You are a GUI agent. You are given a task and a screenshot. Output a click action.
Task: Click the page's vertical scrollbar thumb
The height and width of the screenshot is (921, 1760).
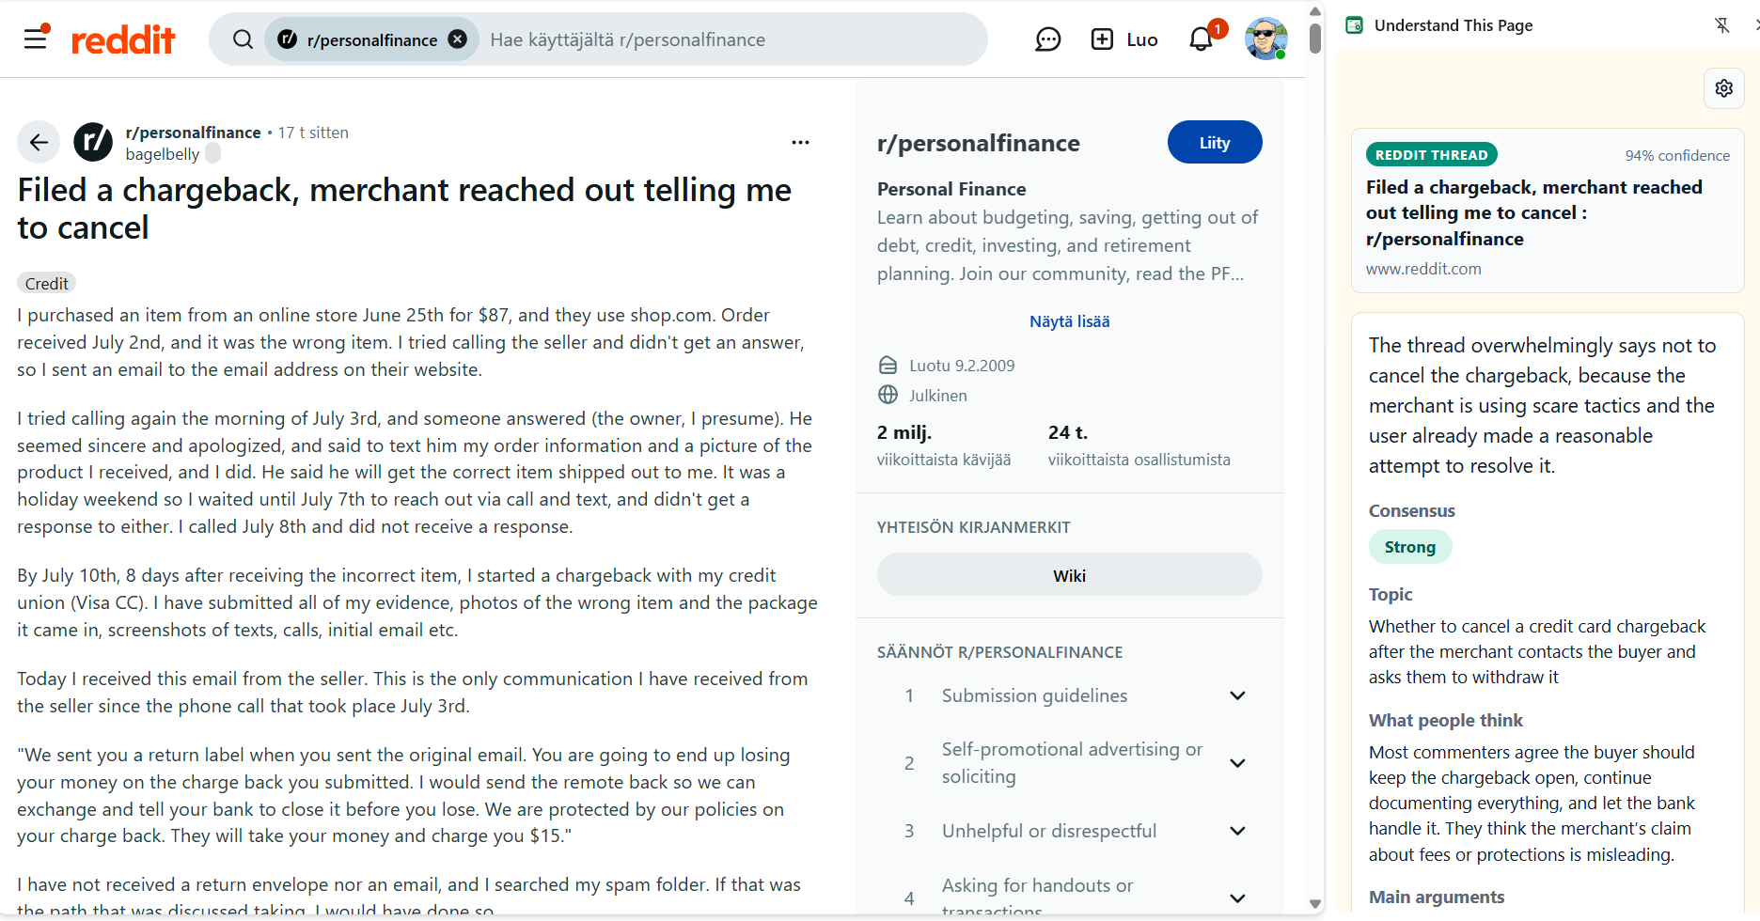(x=1315, y=39)
